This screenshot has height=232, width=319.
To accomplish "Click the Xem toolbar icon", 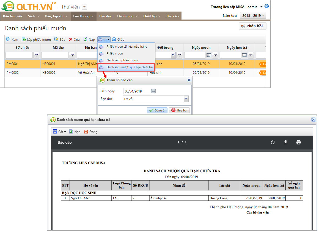I will [8, 39].
